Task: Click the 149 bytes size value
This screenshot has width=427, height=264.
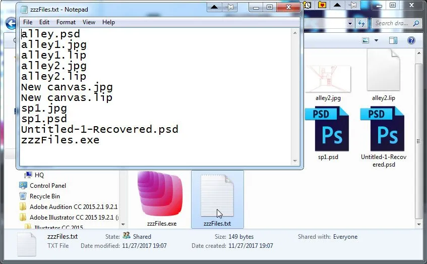Action: (241, 236)
